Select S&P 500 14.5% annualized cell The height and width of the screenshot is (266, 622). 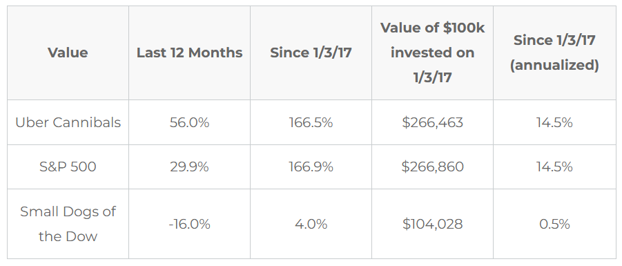click(554, 167)
